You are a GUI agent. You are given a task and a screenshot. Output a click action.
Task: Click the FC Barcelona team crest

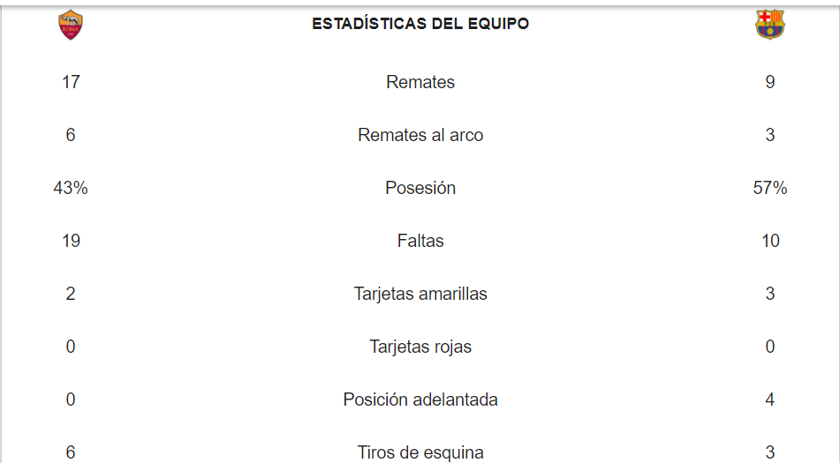click(769, 25)
